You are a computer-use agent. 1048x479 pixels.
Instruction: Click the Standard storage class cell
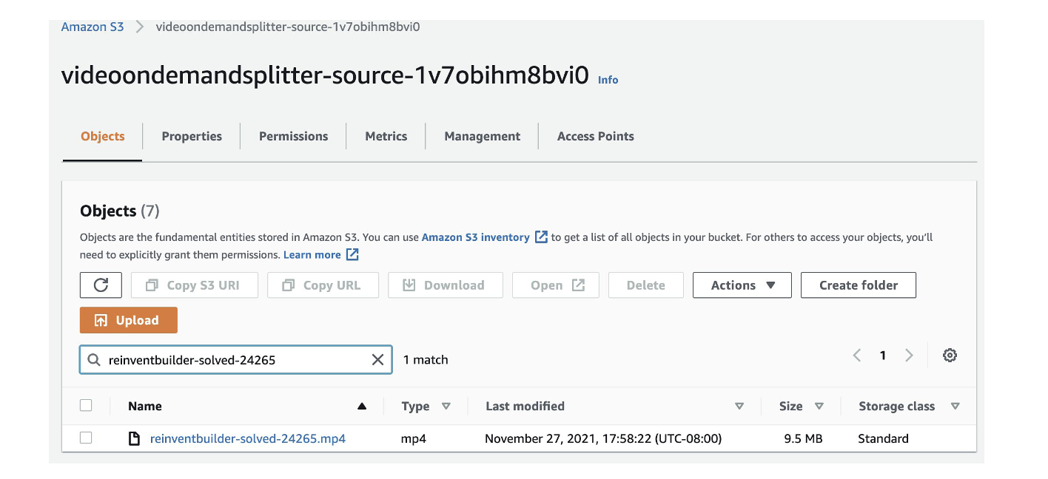pyautogui.click(x=883, y=438)
